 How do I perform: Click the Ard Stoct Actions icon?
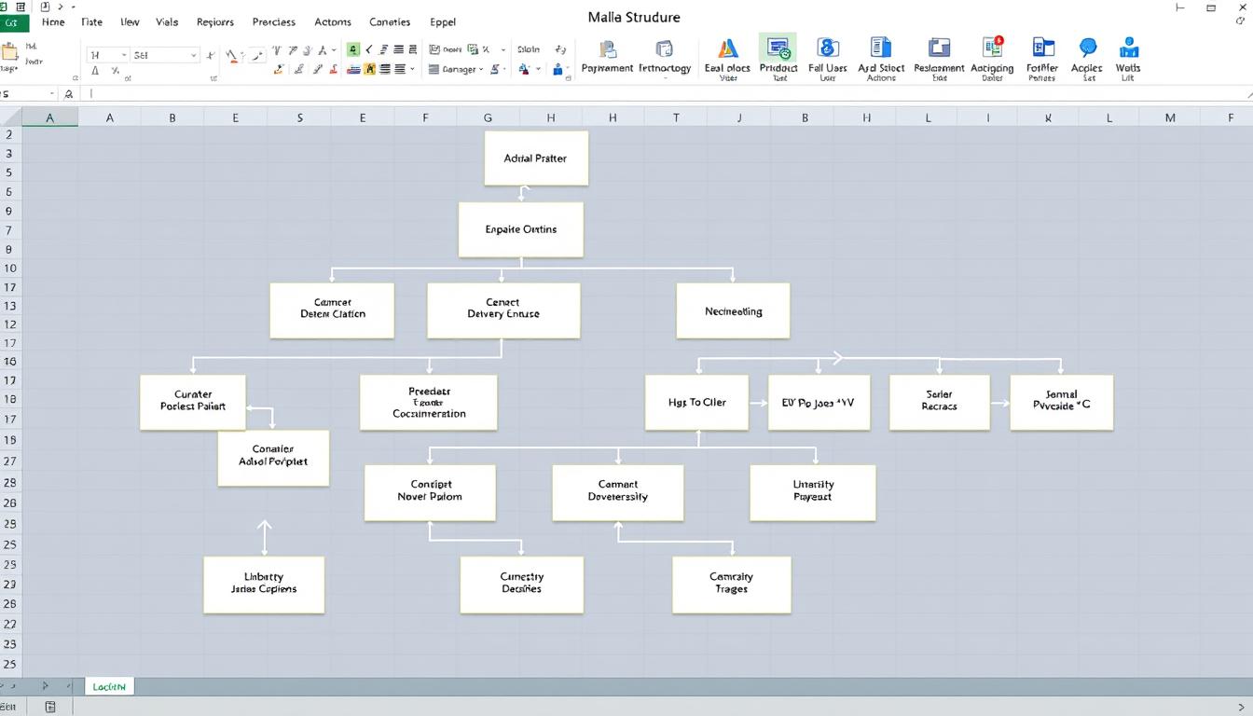tap(881, 48)
